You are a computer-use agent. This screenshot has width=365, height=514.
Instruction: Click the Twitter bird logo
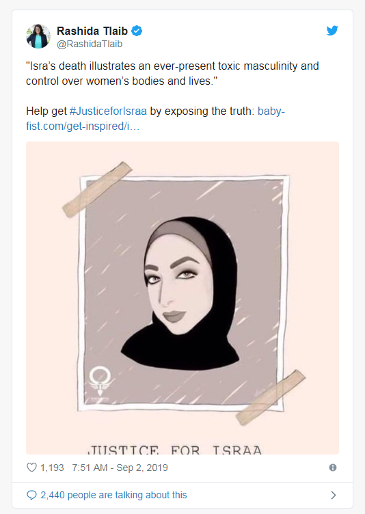pyautogui.click(x=332, y=31)
